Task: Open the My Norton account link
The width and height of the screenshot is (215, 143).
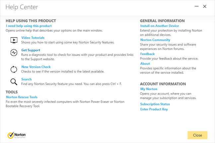Action: (x=149, y=89)
